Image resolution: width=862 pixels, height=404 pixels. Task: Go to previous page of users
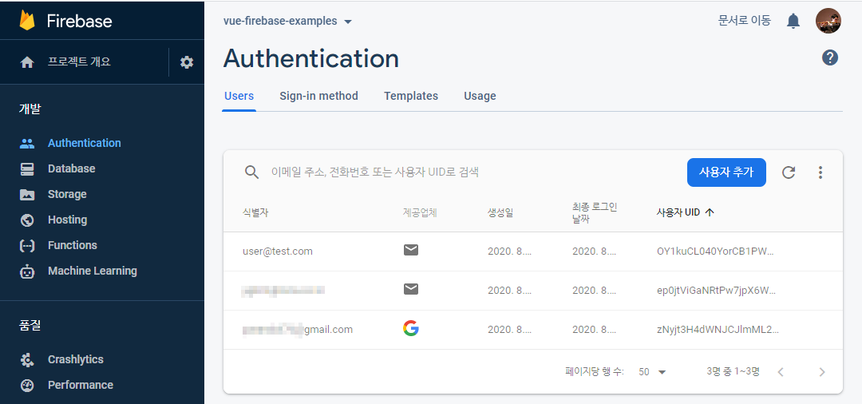click(x=781, y=372)
